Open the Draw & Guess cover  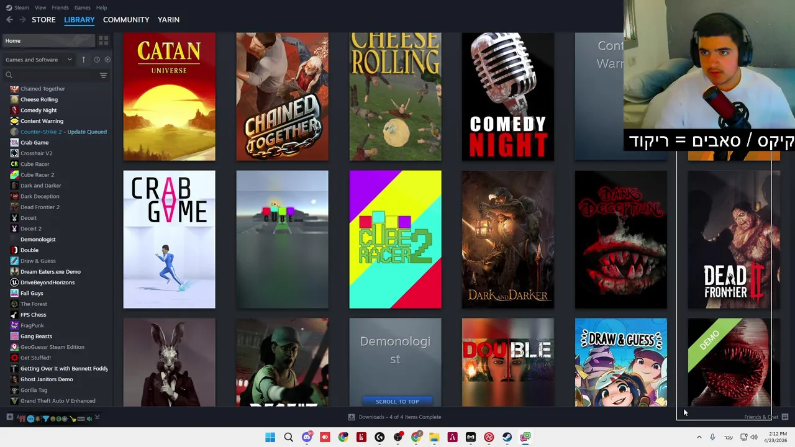click(x=621, y=363)
